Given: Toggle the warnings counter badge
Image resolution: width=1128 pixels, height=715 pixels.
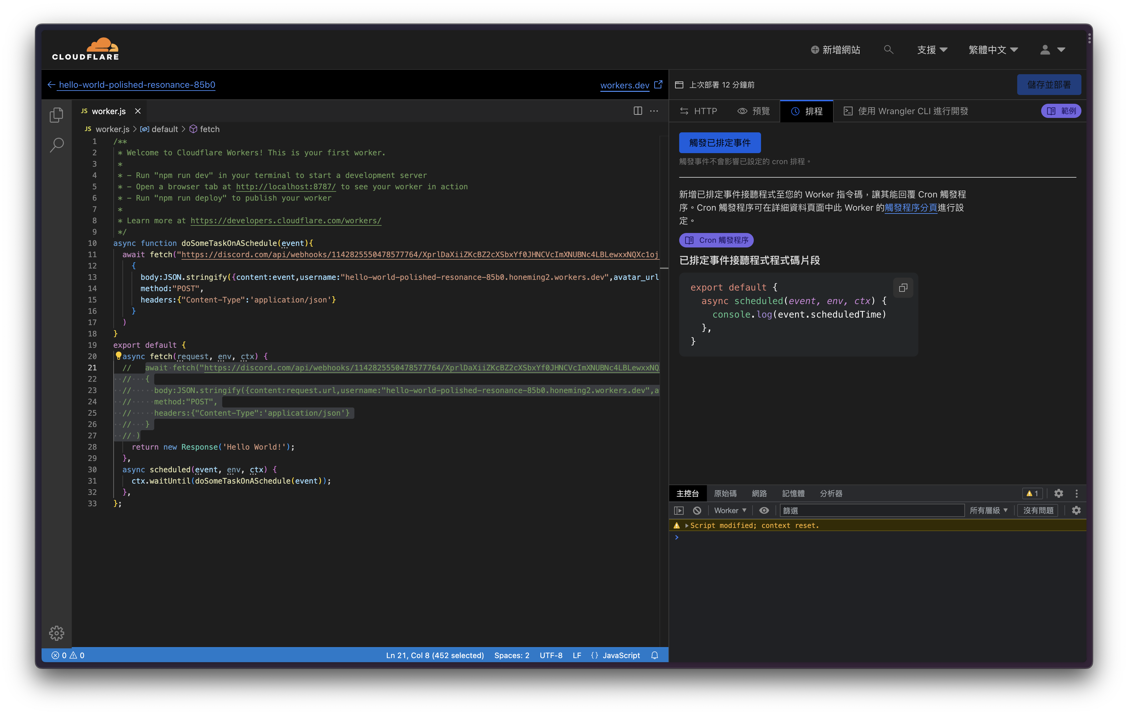Looking at the screenshot, I should point(1032,493).
